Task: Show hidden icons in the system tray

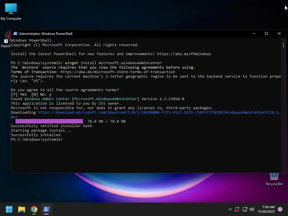Action: point(230,209)
